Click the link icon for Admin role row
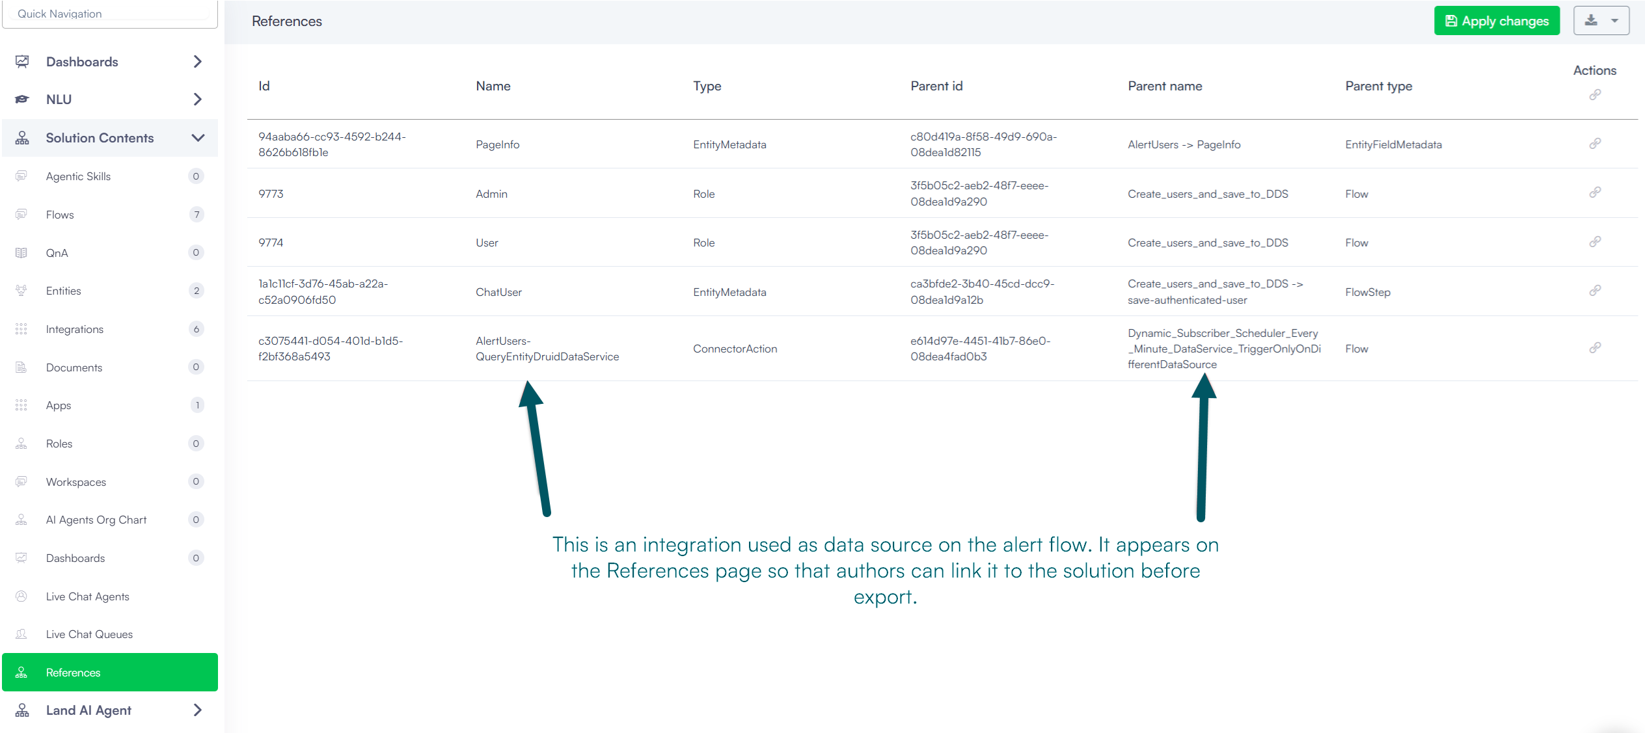Viewport: 1645px width, 733px height. 1594,193
